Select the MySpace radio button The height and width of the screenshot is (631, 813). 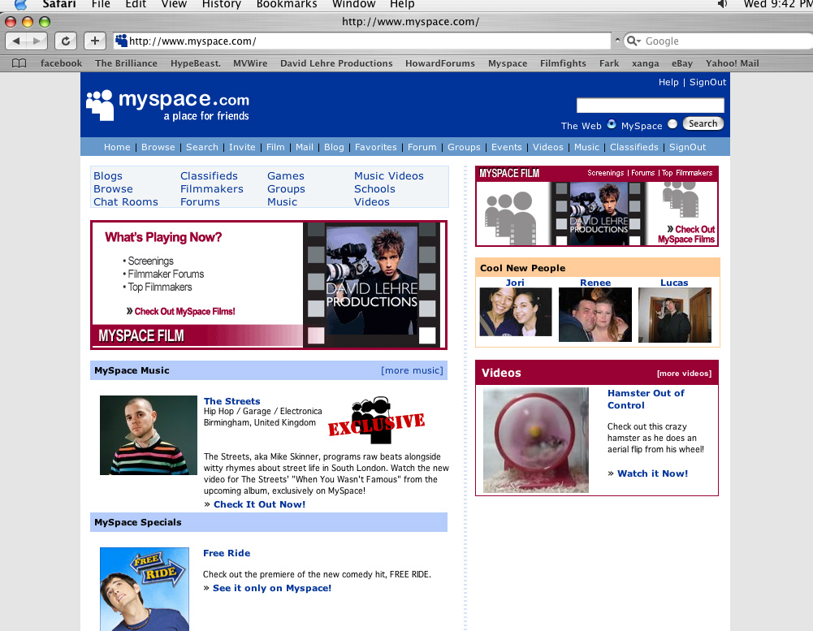tap(672, 124)
